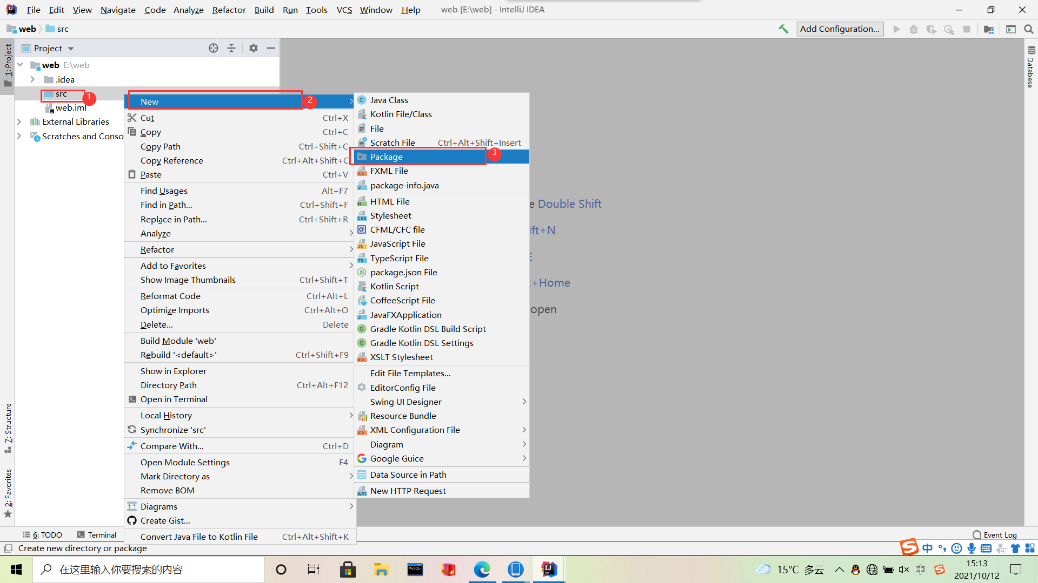Open File Explorer from taskbar

[381, 570]
